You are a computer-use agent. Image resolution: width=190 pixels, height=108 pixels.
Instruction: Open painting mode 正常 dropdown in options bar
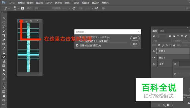(42, 8)
